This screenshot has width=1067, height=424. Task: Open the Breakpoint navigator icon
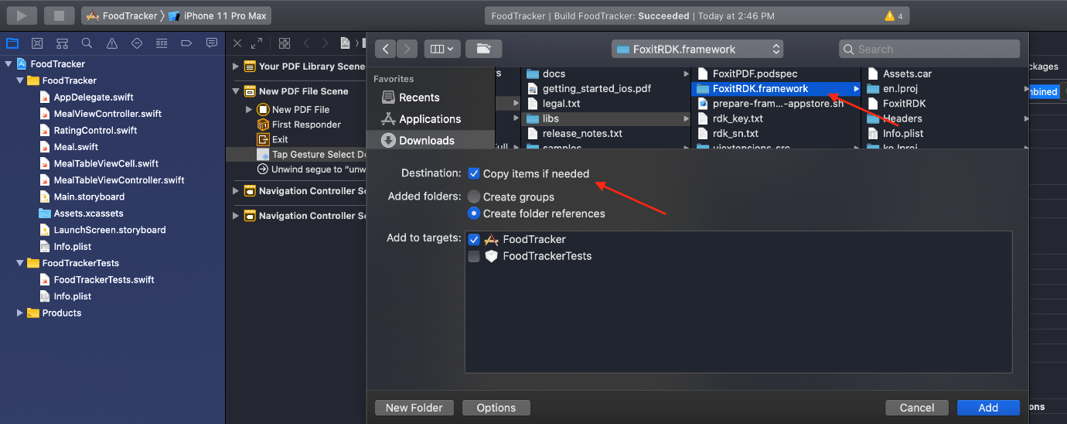pos(186,43)
